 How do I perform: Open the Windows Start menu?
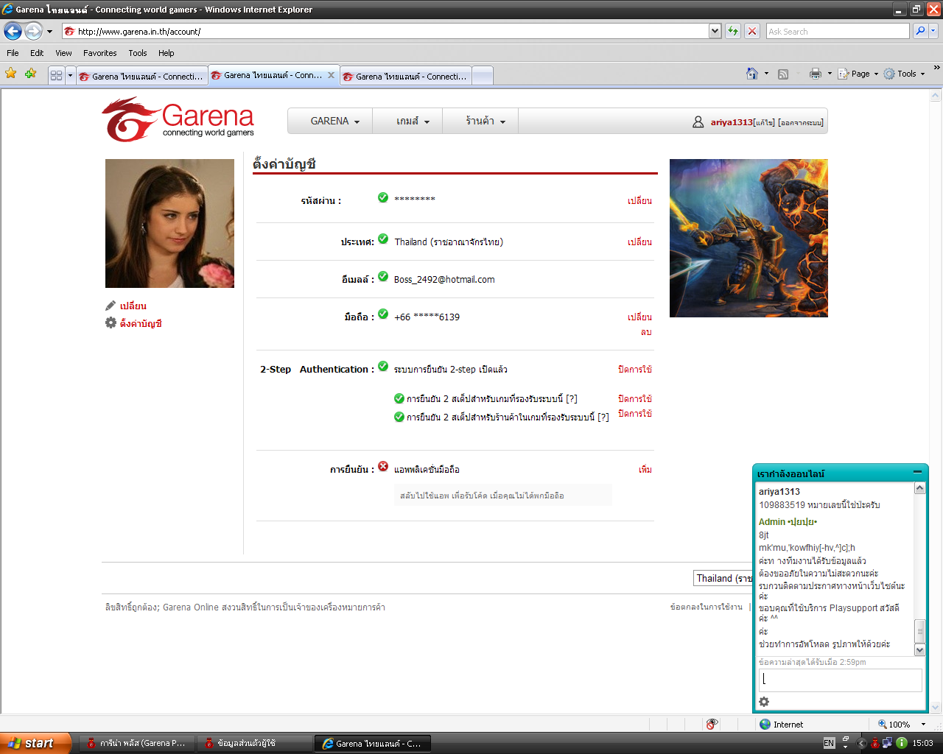coord(35,743)
